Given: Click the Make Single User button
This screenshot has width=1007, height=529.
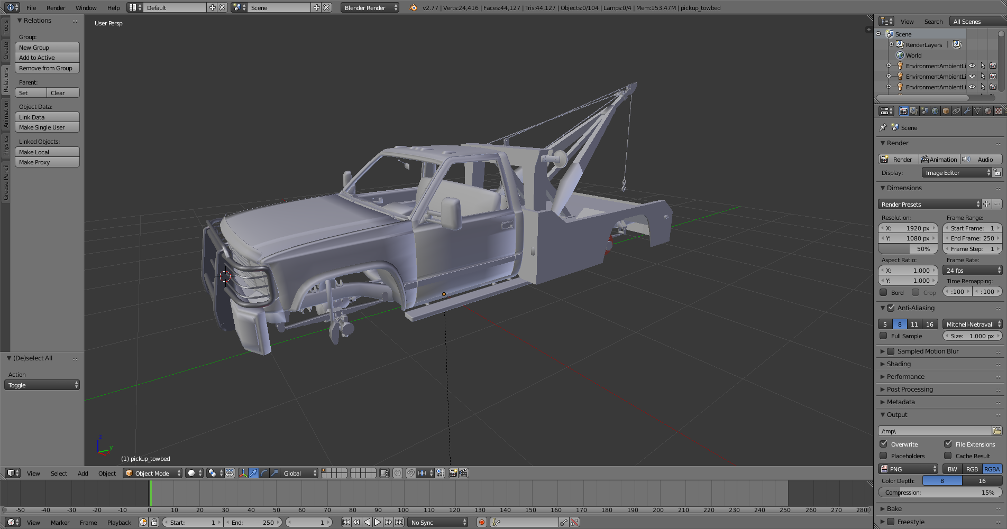Looking at the screenshot, I should pyautogui.click(x=47, y=127).
